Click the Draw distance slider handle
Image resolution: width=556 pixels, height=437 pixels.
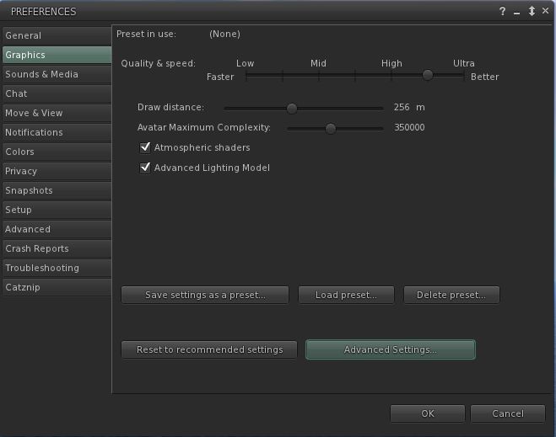coord(292,108)
